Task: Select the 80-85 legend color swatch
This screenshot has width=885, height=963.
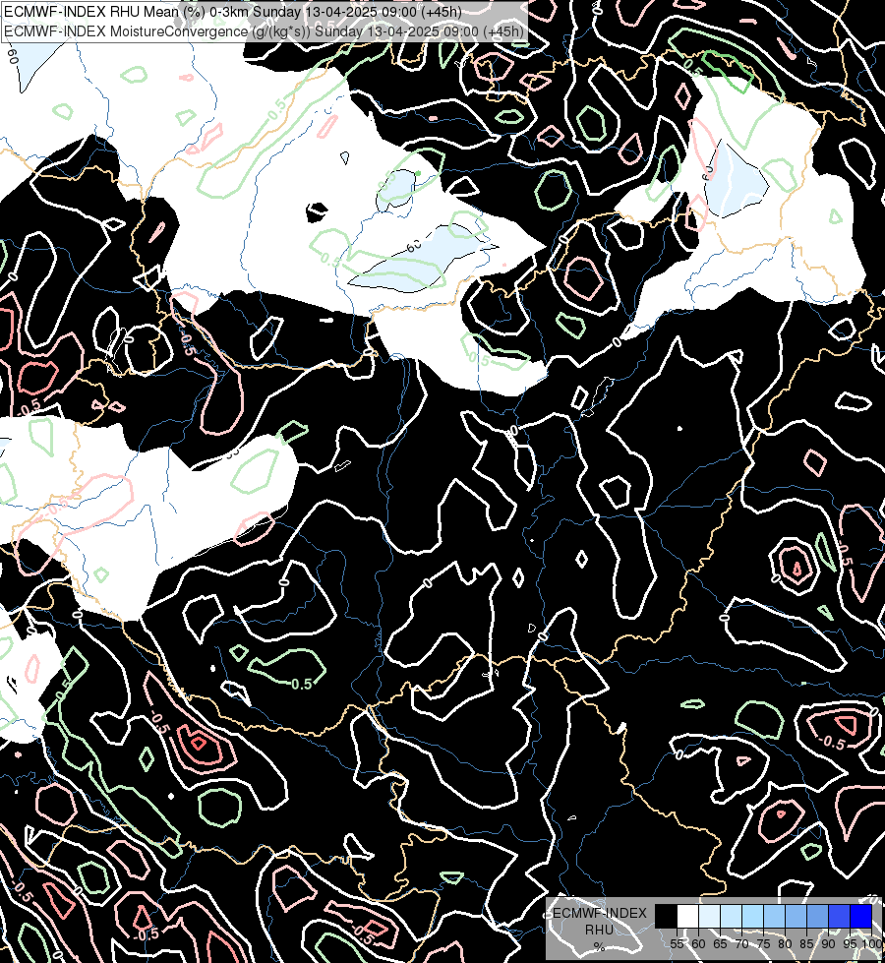Action: tap(796, 916)
